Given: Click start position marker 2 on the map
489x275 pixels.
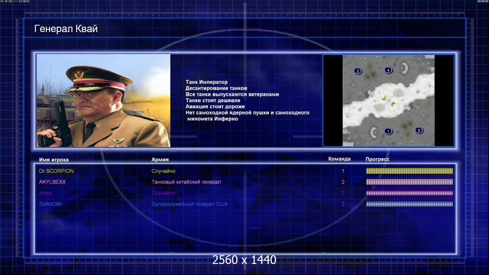Looking at the screenshot, I should [x=358, y=71].
